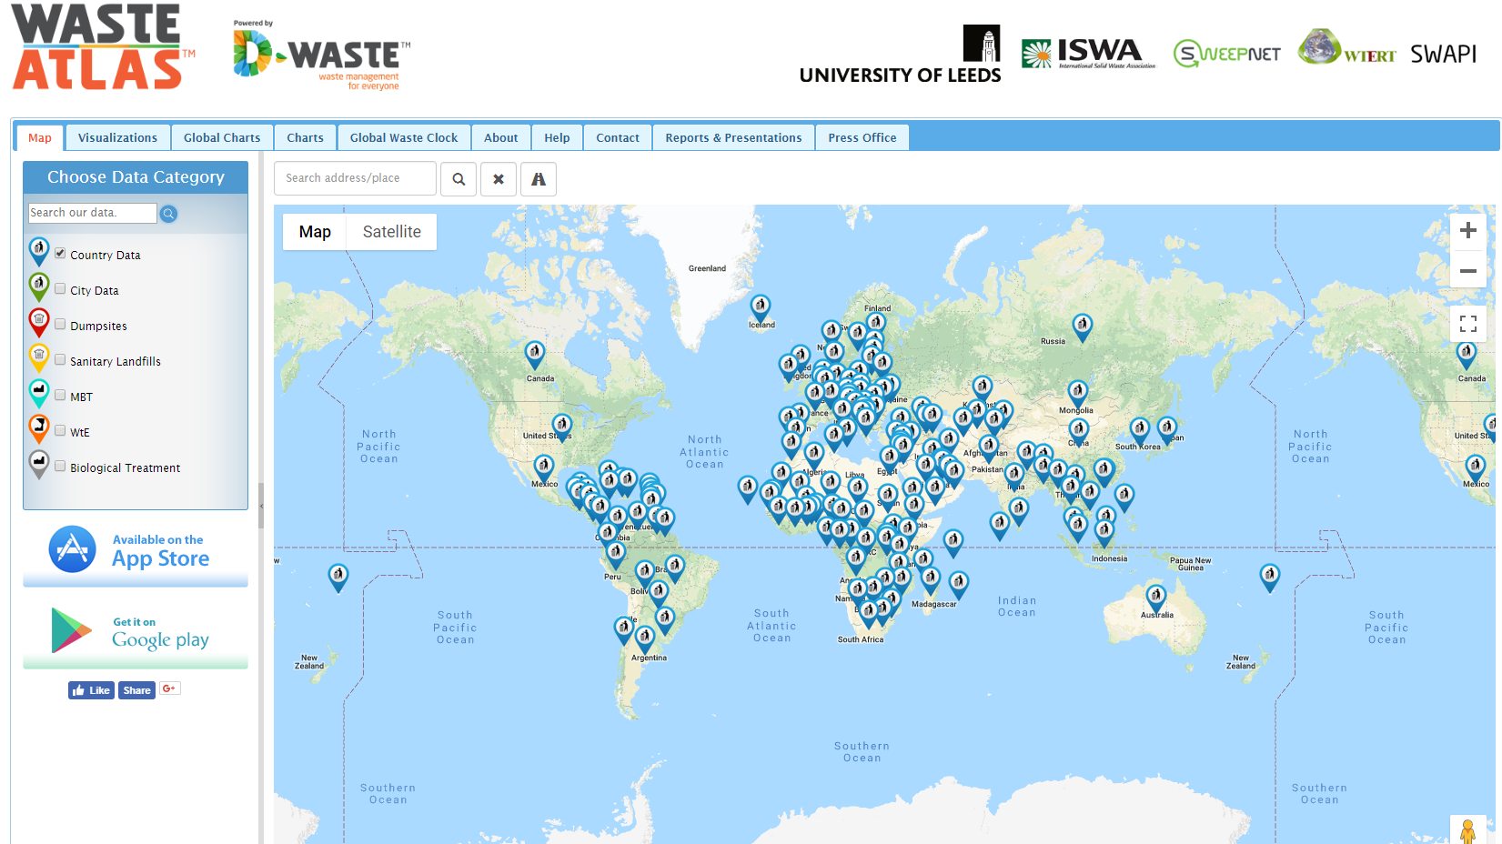The width and height of the screenshot is (1502, 844).
Task: Click the grey Biological Treatment pin icon
Action: (39, 465)
